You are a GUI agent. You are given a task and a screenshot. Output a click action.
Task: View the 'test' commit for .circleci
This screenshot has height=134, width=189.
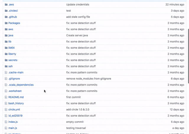tap(69, 11)
